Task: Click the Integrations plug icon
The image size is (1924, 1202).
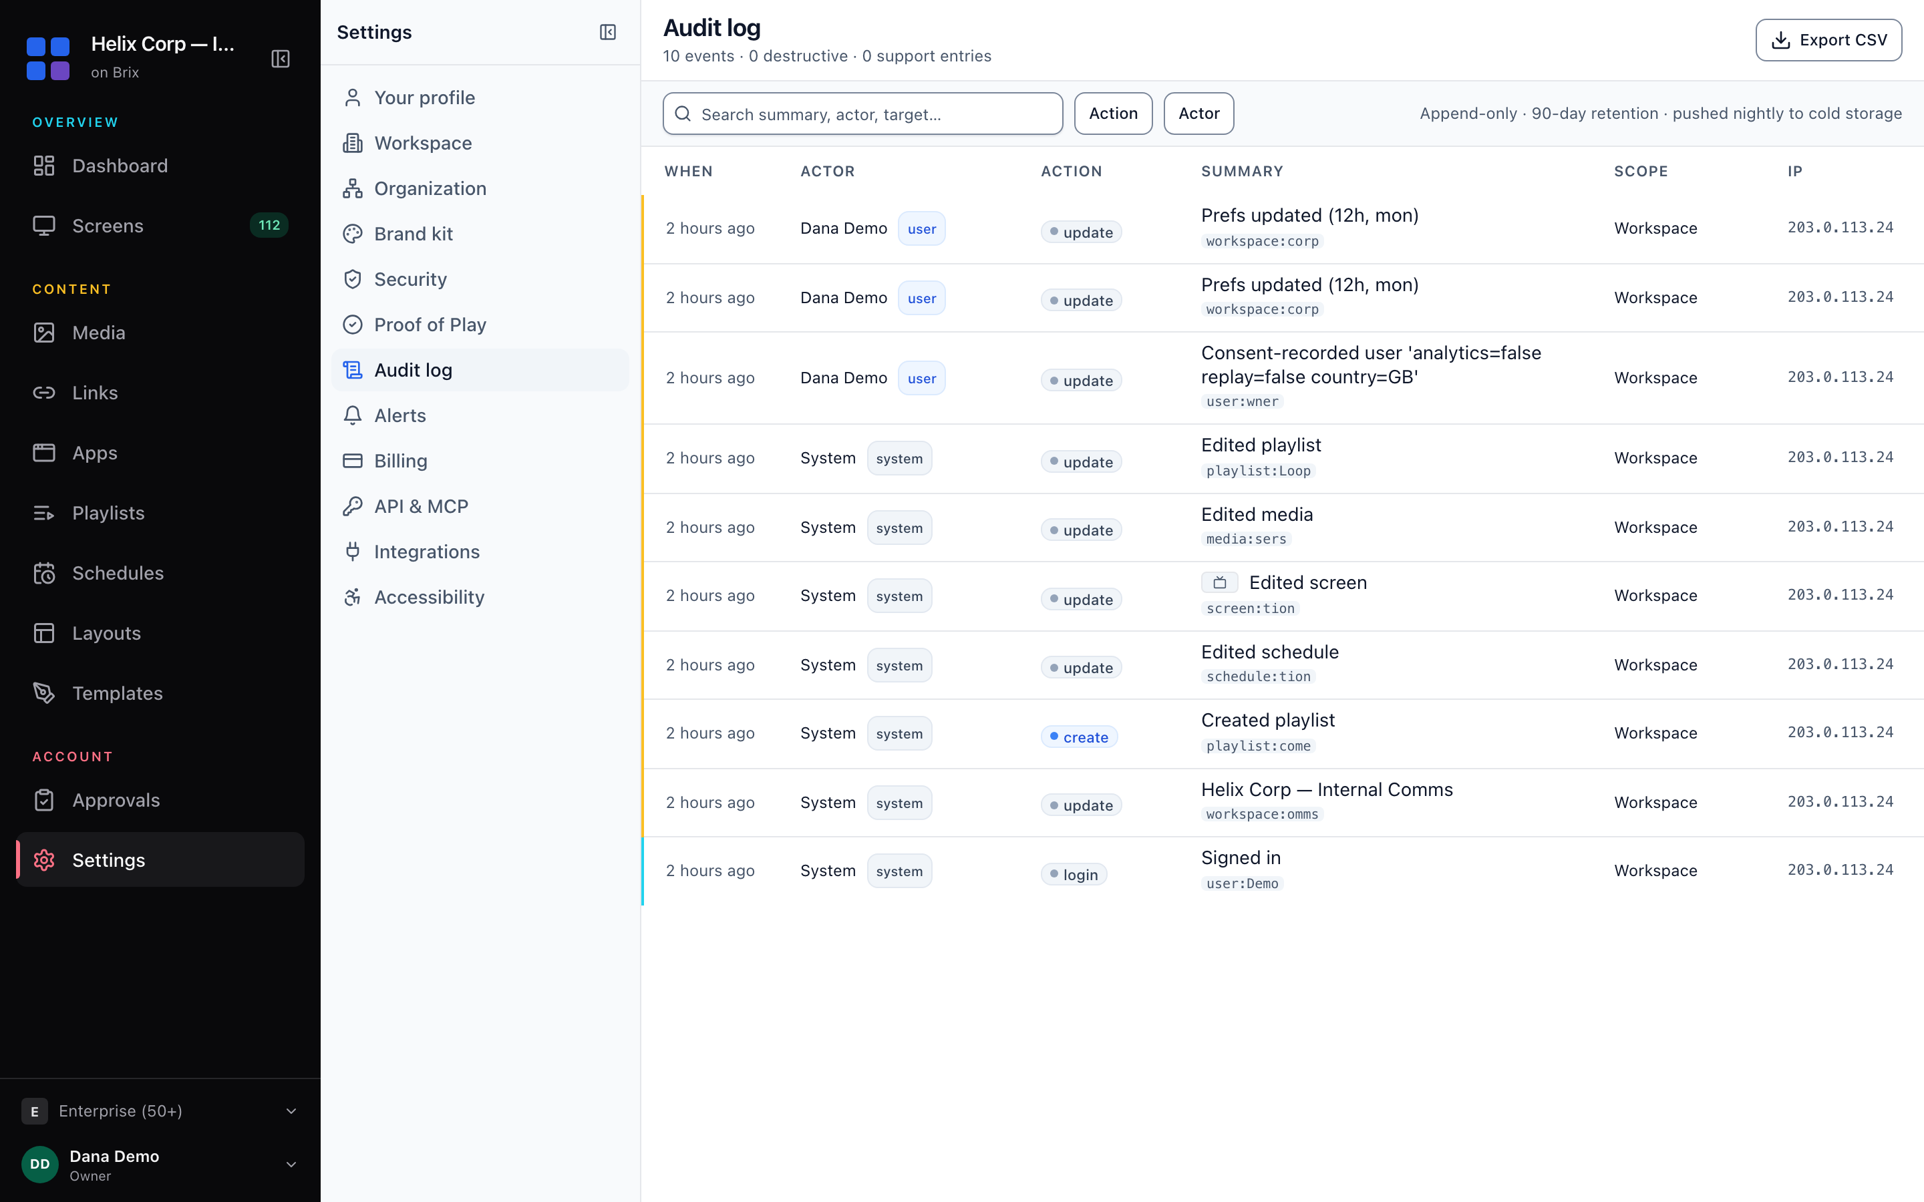Action: point(352,552)
